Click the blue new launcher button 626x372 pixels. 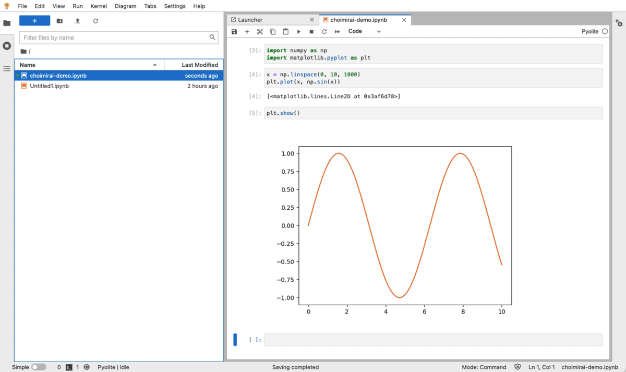click(34, 21)
